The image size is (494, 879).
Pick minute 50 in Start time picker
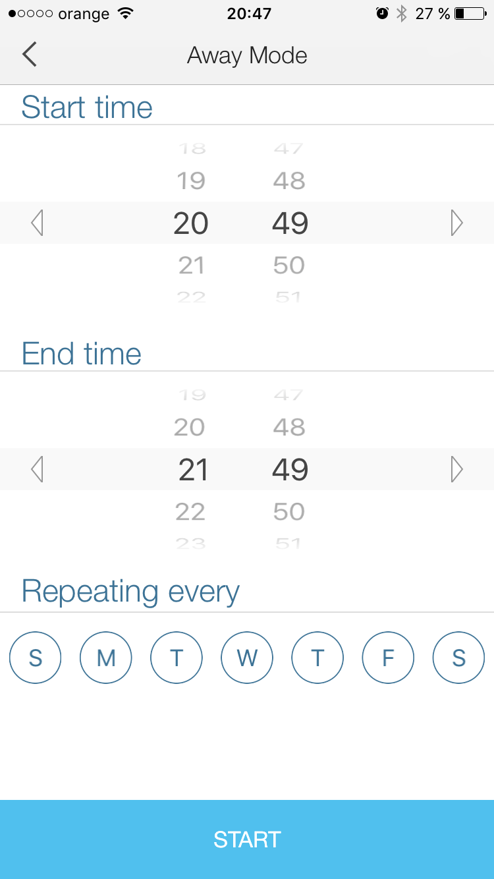coord(289,266)
